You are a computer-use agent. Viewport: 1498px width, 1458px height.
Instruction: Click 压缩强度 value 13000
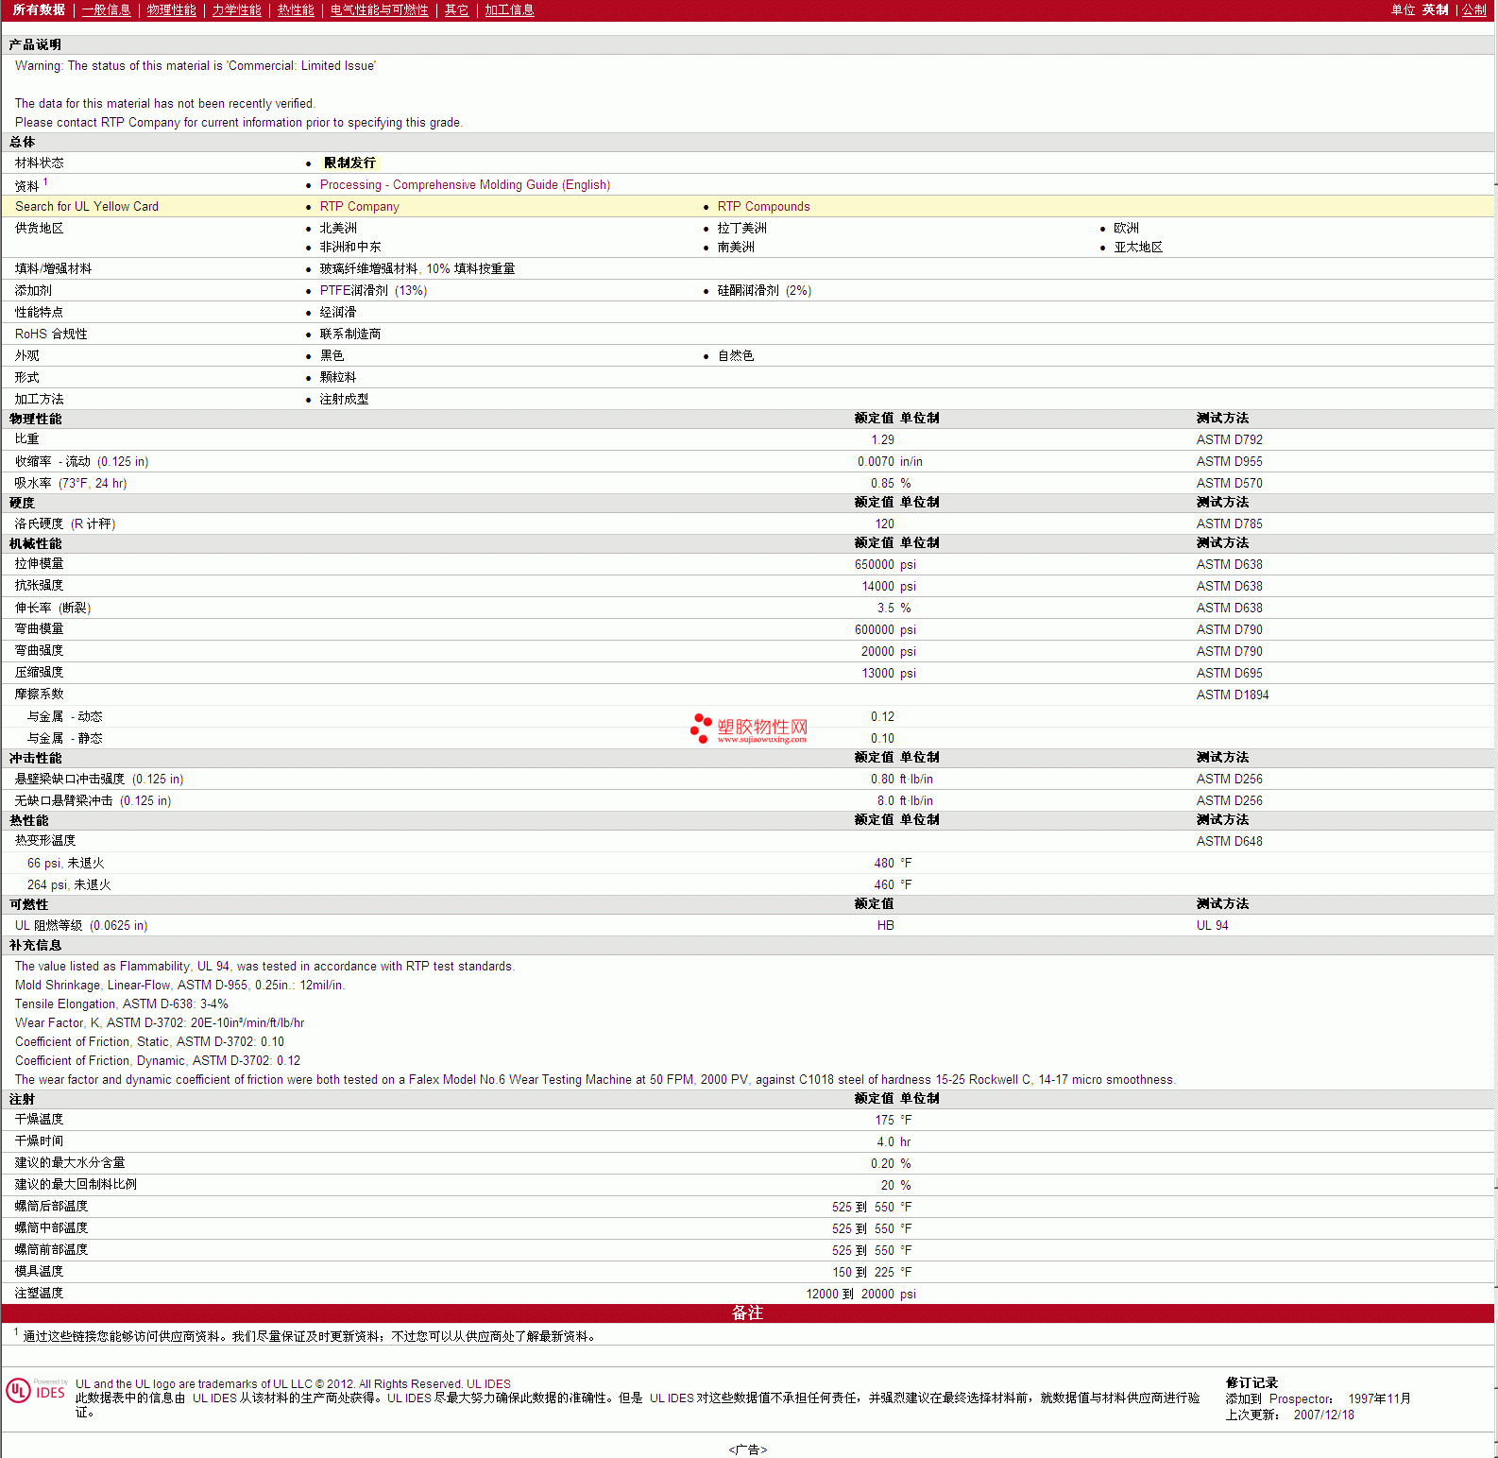pyautogui.click(x=877, y=674)
